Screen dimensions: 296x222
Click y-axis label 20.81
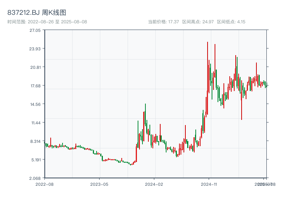36,67
